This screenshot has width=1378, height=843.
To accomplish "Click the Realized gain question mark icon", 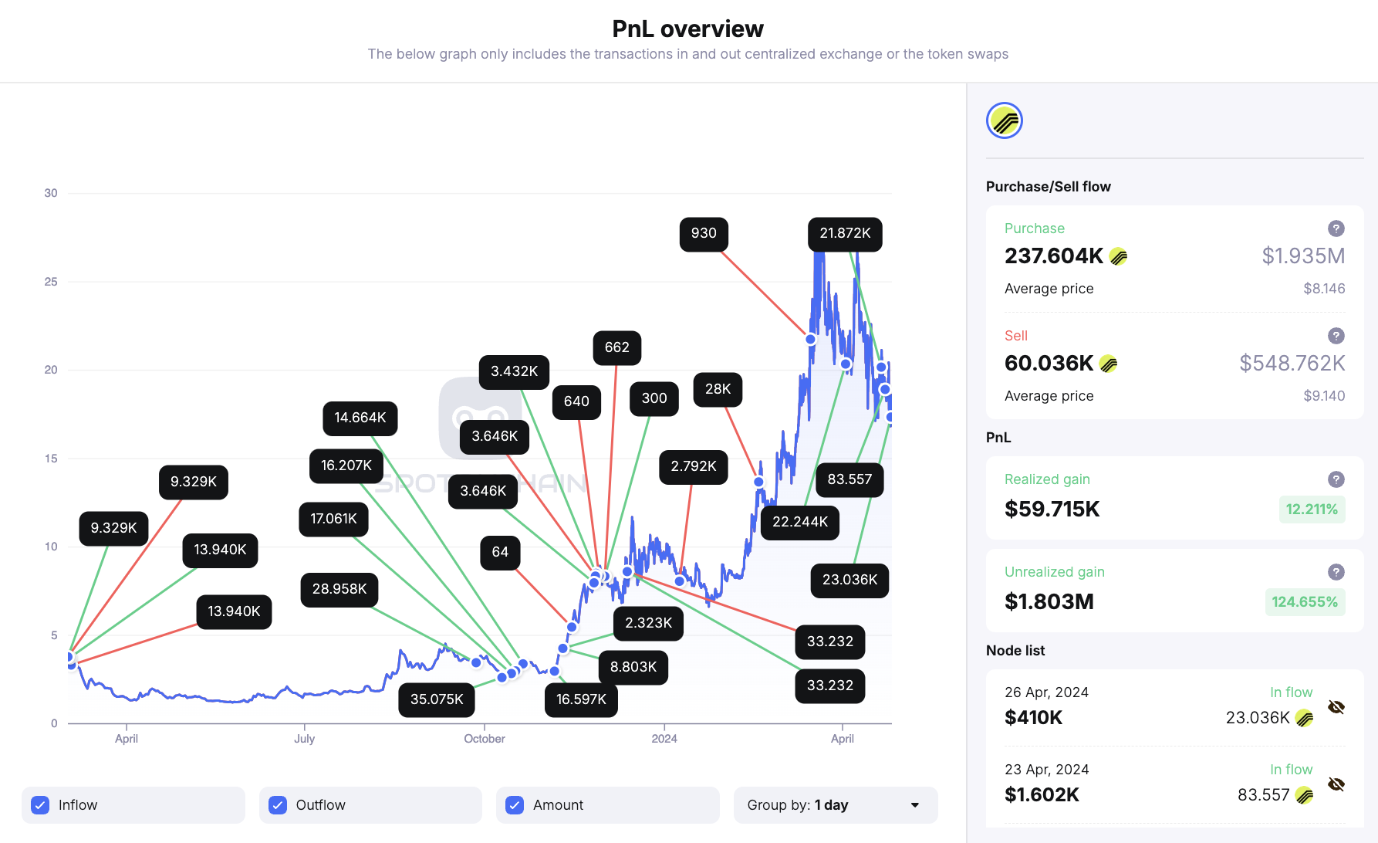I will (x=1336, y=479).
